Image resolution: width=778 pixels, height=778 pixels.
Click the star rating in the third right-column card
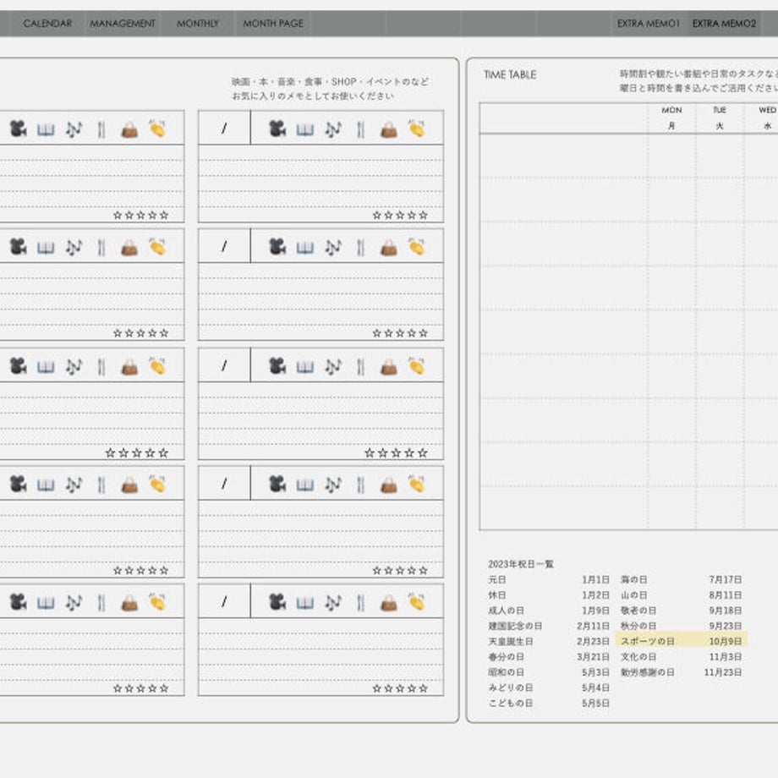click(x=396, y=453)
